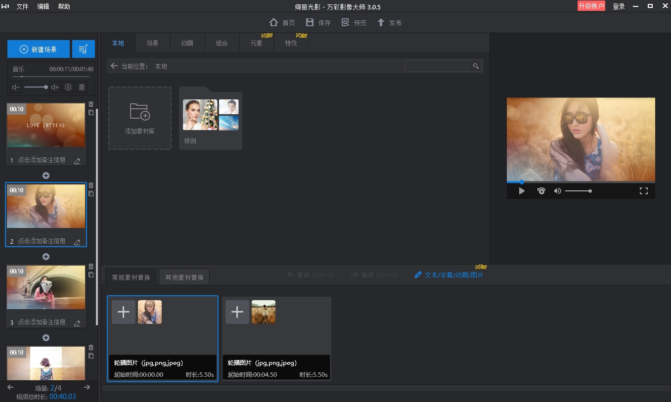Delete scene 4 with its trash icon
Image resolution: width=671 pixels, height=402 pixels.
(x=90, y=348)
